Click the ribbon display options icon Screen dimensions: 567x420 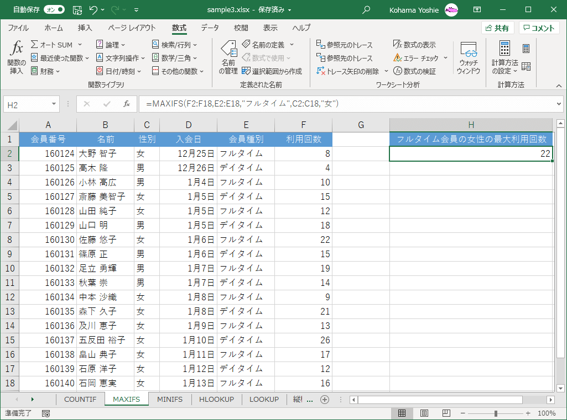477,10
